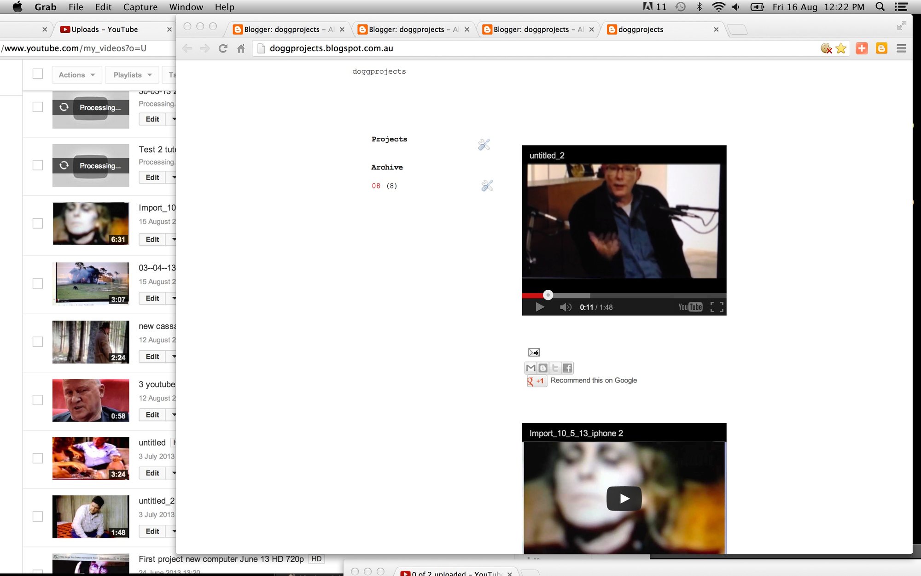
Task: Tick the select-all checkbox beside Actions
Action: click(38, 74)
